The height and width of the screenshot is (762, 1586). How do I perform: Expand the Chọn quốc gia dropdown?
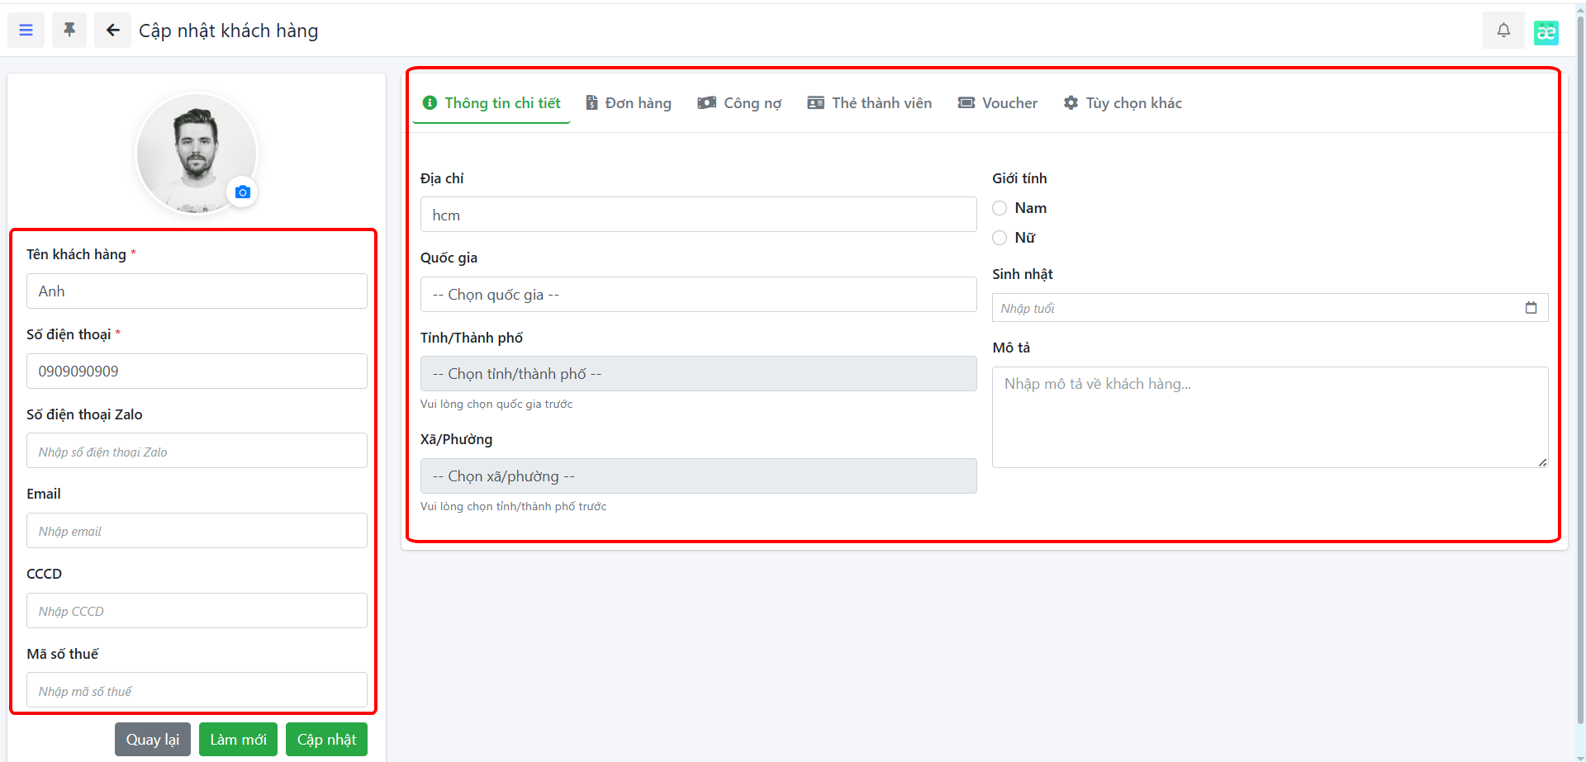pos(698,295)
